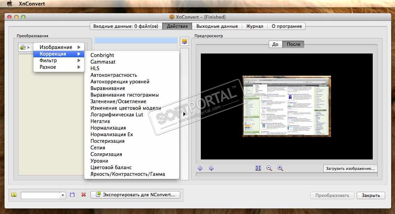Viewport: 395px width, 214px height.
Task: Select Уровни from the list
Action: [132, 161]
